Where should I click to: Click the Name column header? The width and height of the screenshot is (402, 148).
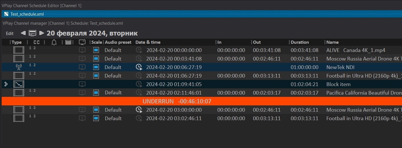tap(332, 42)
